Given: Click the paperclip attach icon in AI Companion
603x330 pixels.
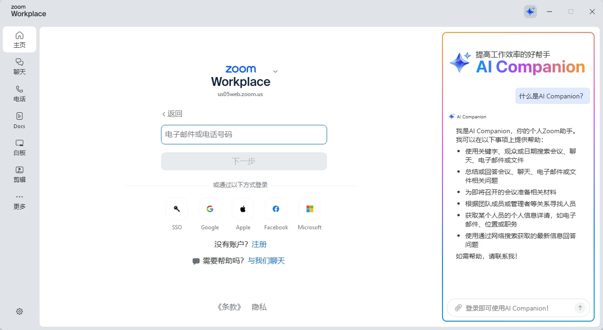Looking at the screenshot, I should pos(458,308).
